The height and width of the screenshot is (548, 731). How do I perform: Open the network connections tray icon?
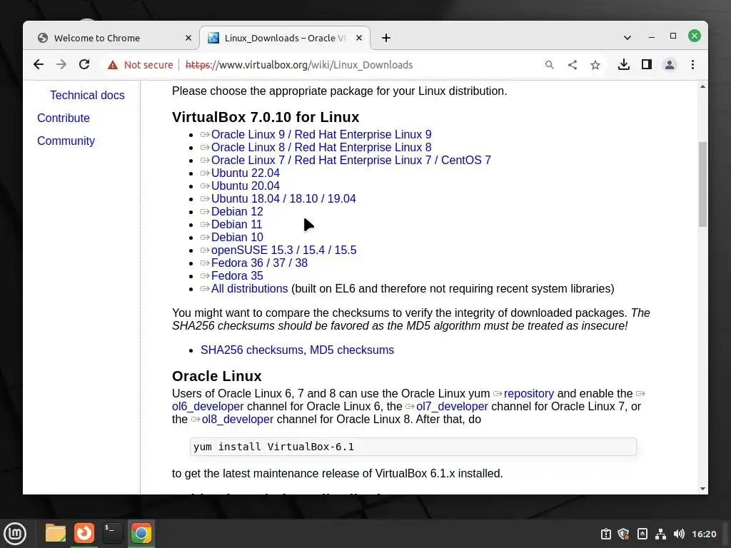660,534
